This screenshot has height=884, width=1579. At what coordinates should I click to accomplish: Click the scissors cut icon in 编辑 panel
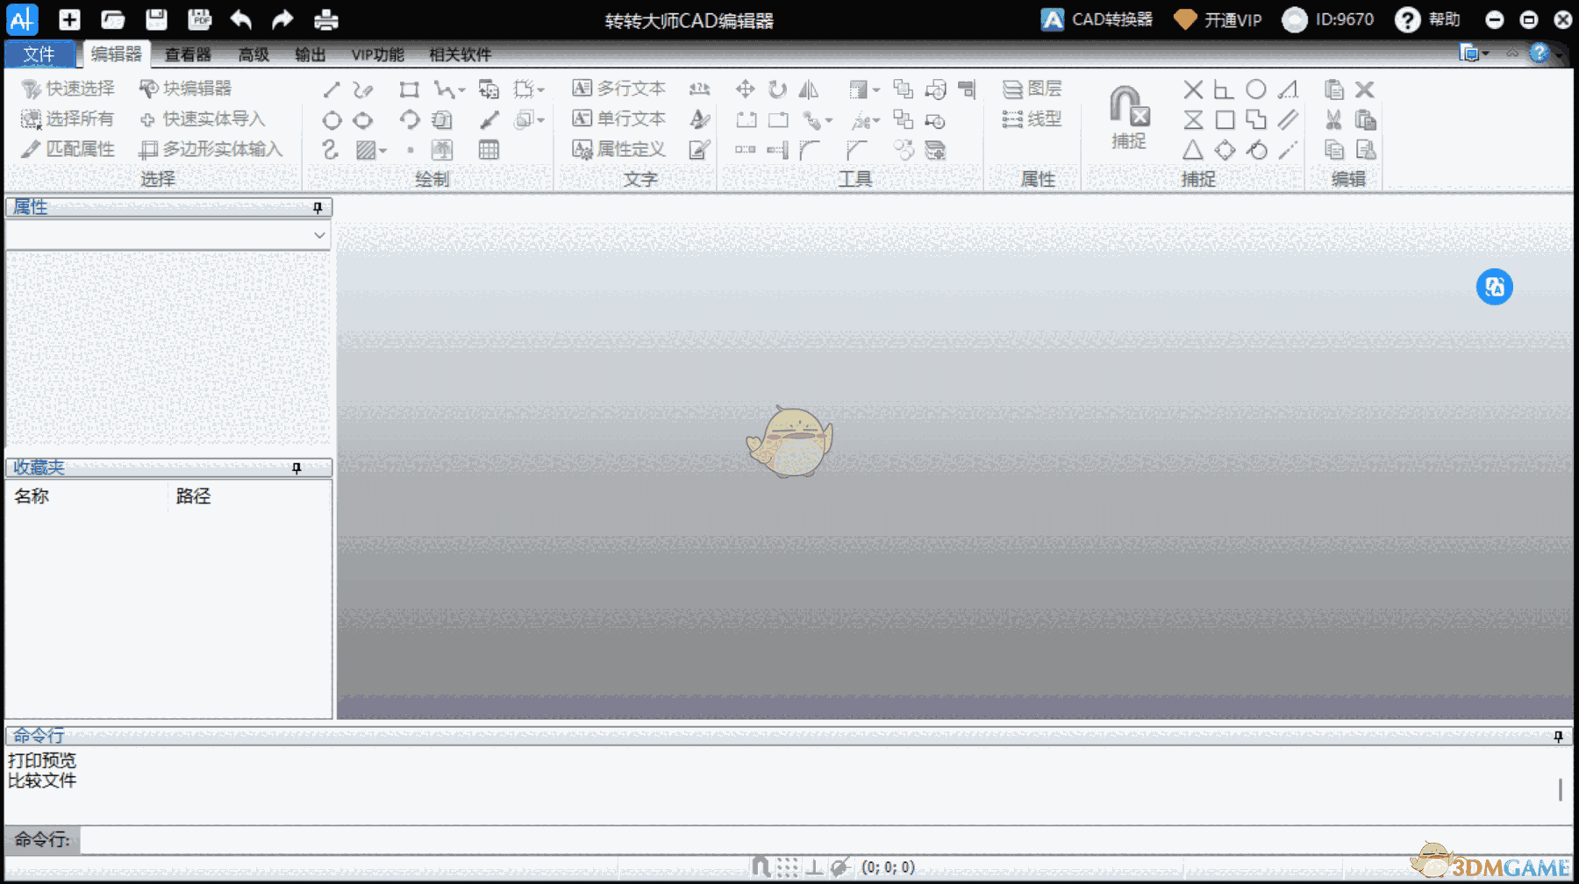pyautogui.click(x=1333, y=120)
